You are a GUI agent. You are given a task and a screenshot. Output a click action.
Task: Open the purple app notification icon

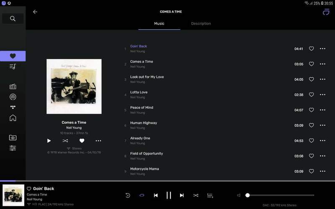[4, 3]
